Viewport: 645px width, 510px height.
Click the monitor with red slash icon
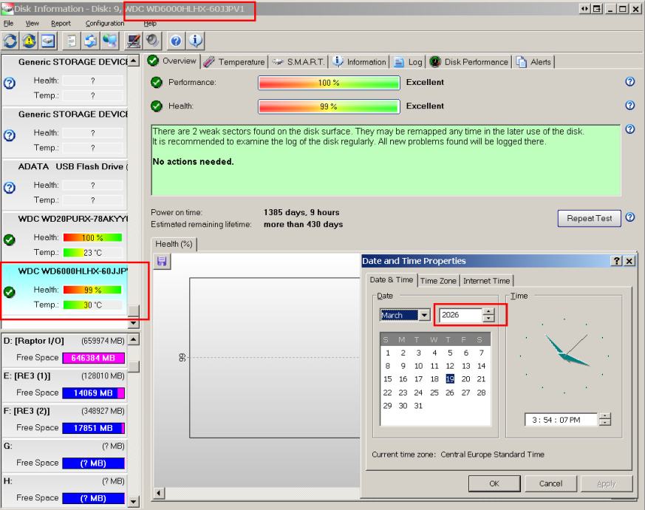[134, 41]
